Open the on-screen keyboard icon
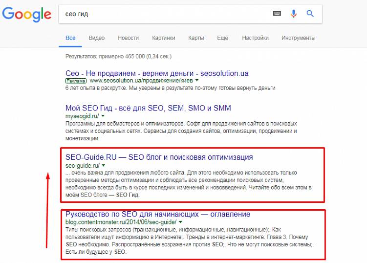Screen dimensions: 367x263 [x=278, y=14]
